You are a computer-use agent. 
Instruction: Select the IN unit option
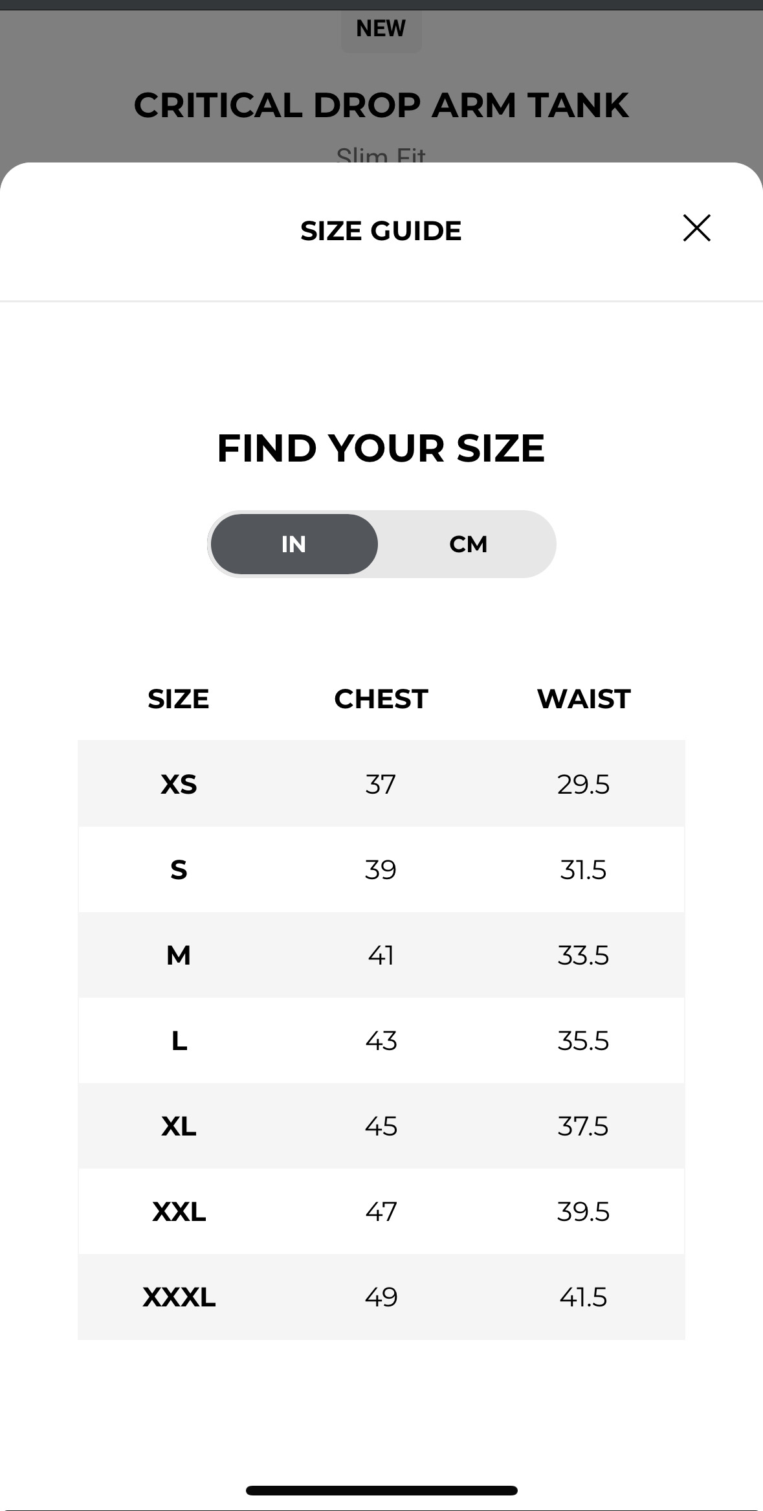tap(293, 544)
